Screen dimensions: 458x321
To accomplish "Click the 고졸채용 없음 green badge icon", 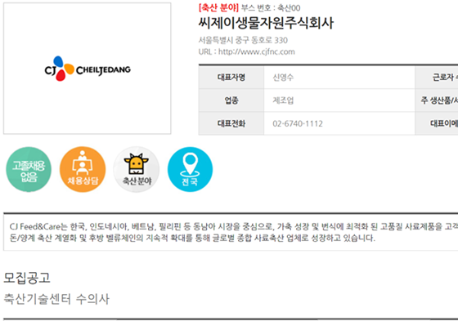I will (x=29, y=169).
